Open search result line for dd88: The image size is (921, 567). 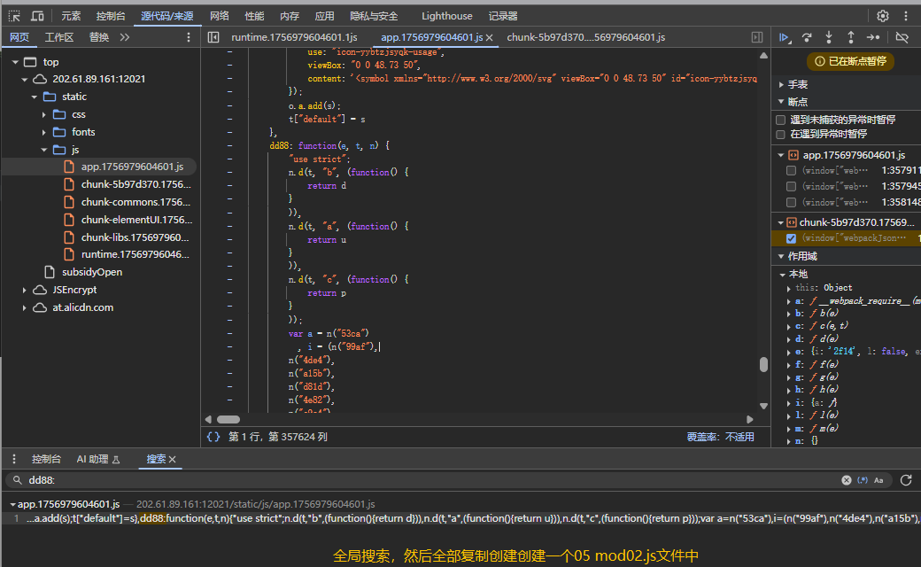tap(460, 518)
